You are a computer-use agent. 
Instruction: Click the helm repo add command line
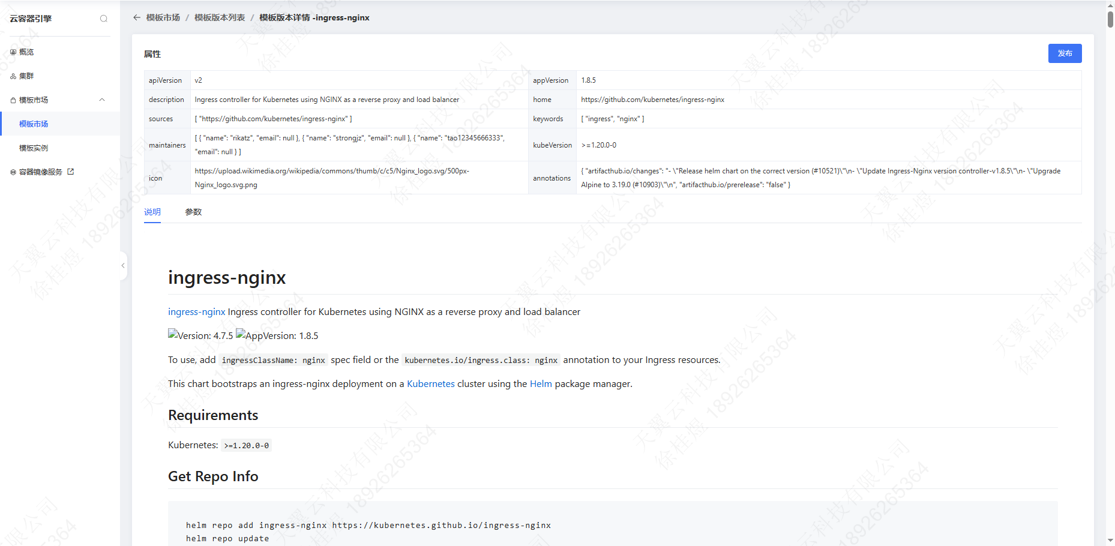point(368,525)
